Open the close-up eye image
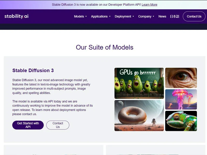The width and height of the screenshot is (207, 155). pyautogui.click(x=181, y=78)
